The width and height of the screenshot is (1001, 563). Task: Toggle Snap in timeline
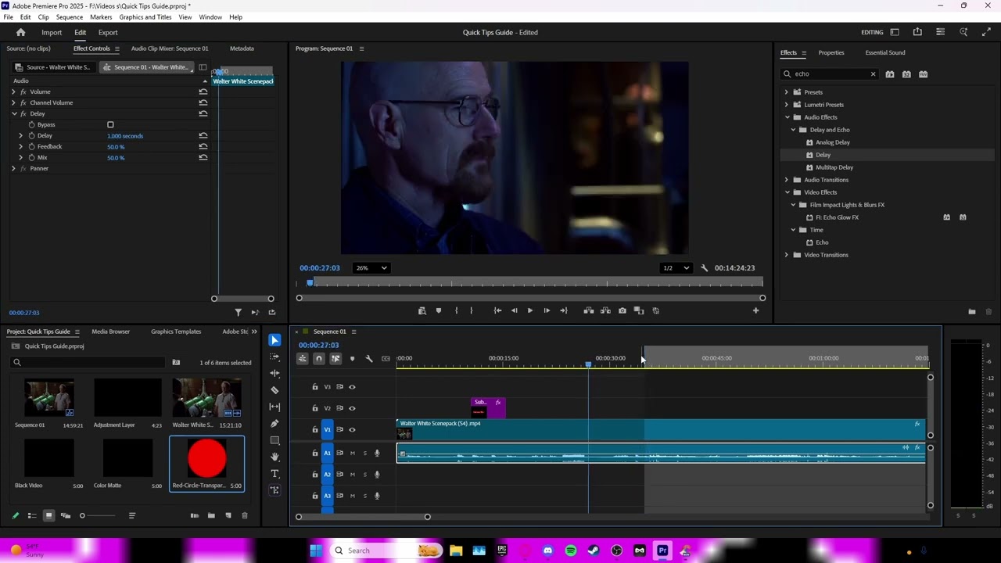318,358
